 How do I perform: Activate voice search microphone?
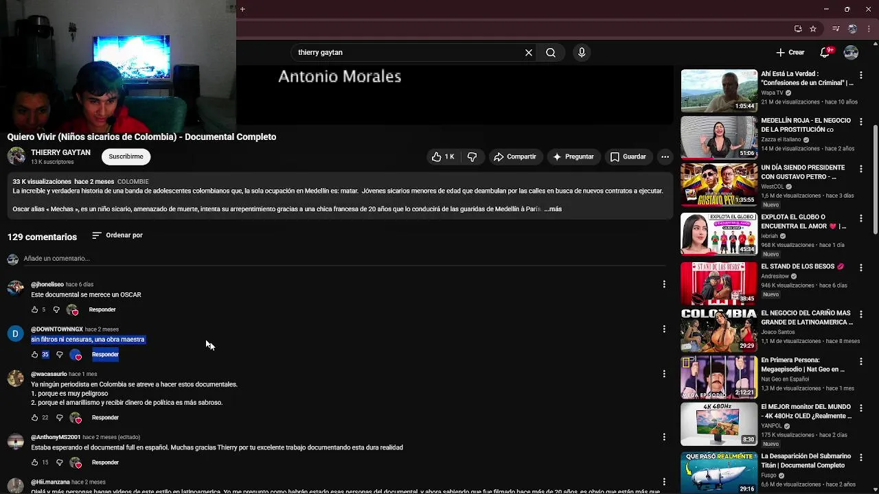[x=582, y=52]
